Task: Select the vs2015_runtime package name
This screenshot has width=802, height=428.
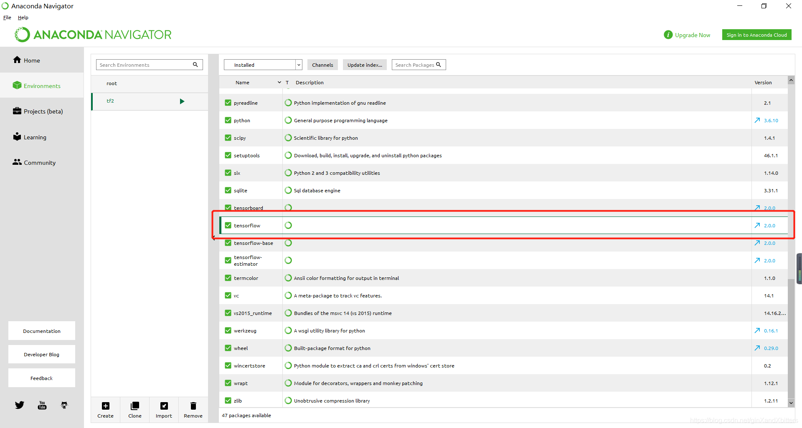Action: [253, 313]
